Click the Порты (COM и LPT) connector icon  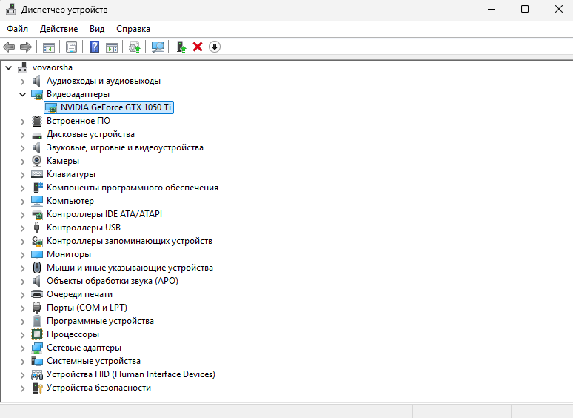pyautogui.click(x=36, y=308)
